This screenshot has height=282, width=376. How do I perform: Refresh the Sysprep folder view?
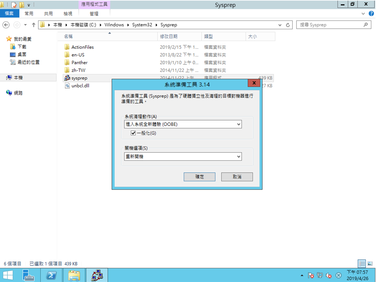pyautogui.click(x=288, y=25)
